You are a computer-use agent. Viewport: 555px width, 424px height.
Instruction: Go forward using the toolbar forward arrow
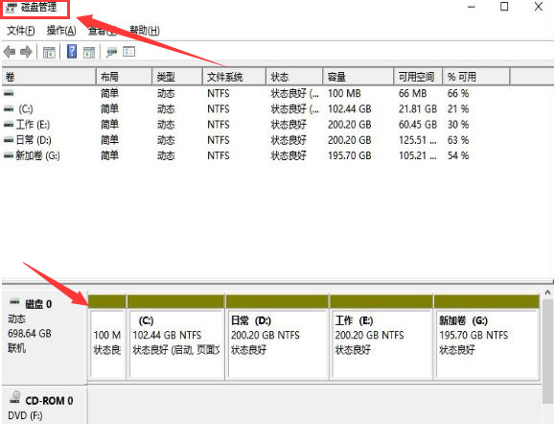26,53
